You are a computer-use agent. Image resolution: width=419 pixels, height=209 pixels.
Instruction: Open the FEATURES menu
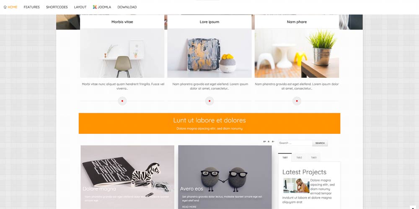point(31,7)
